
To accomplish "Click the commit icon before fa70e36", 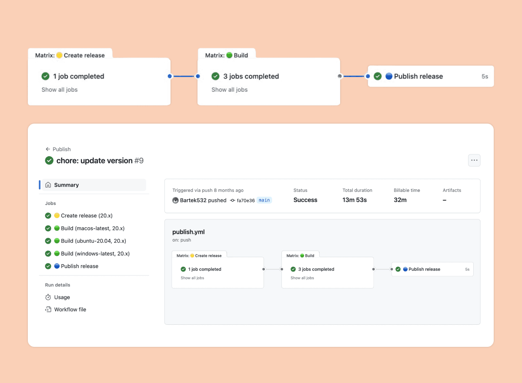I will [x=232, y=200].
